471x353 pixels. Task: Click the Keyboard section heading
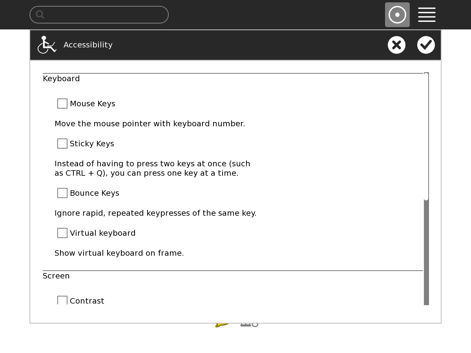tap(61, 79)
